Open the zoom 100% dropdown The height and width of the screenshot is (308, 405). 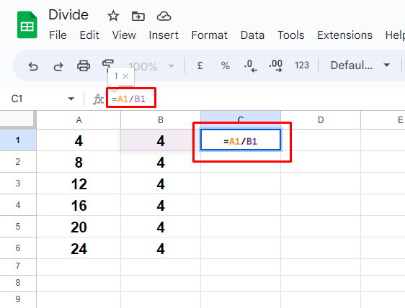[151, 66]
